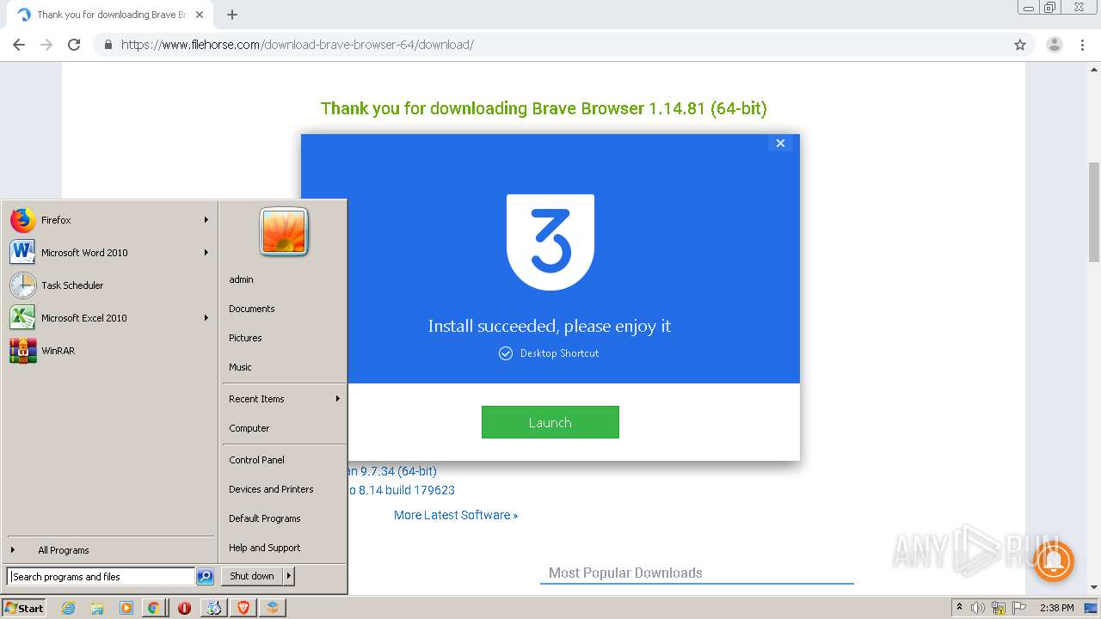The height and width of the screenshot is (619, 1101).
Task: Bookmark this page with the star icon
Action: coord(1020,45)
